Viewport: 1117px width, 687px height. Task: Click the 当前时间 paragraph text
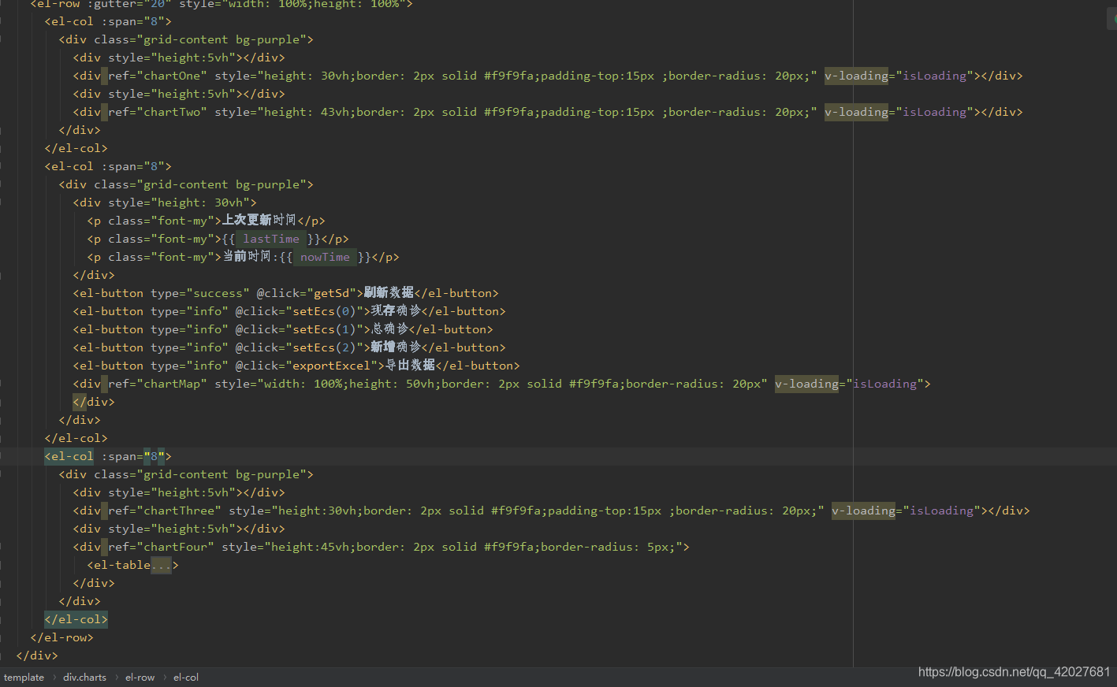[247, 257]
